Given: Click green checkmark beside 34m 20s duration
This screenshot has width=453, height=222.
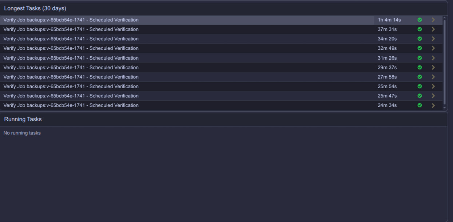Looking at the screenshot, I should tap(420, 39).
